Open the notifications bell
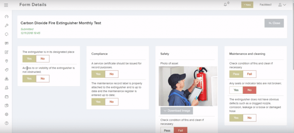The image size is (294, 133). click(226, 5)
